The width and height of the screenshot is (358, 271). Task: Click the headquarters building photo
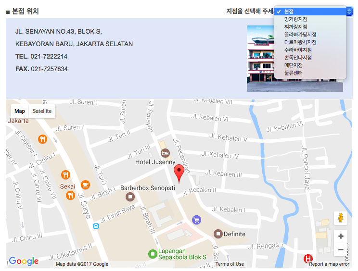point(295,59)
